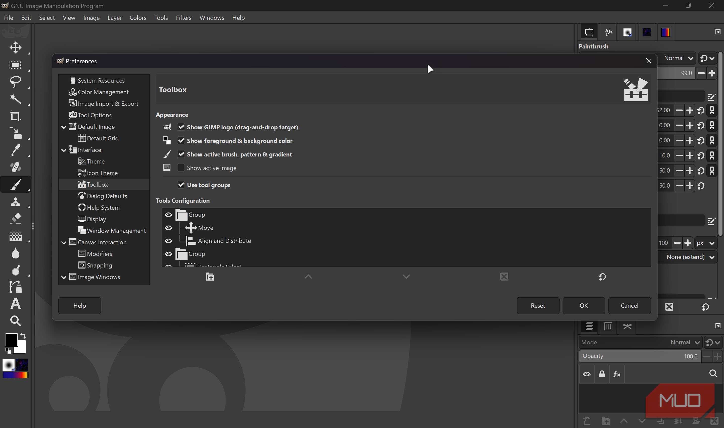Expand the Canvas Interaction section

pos(64,242)
